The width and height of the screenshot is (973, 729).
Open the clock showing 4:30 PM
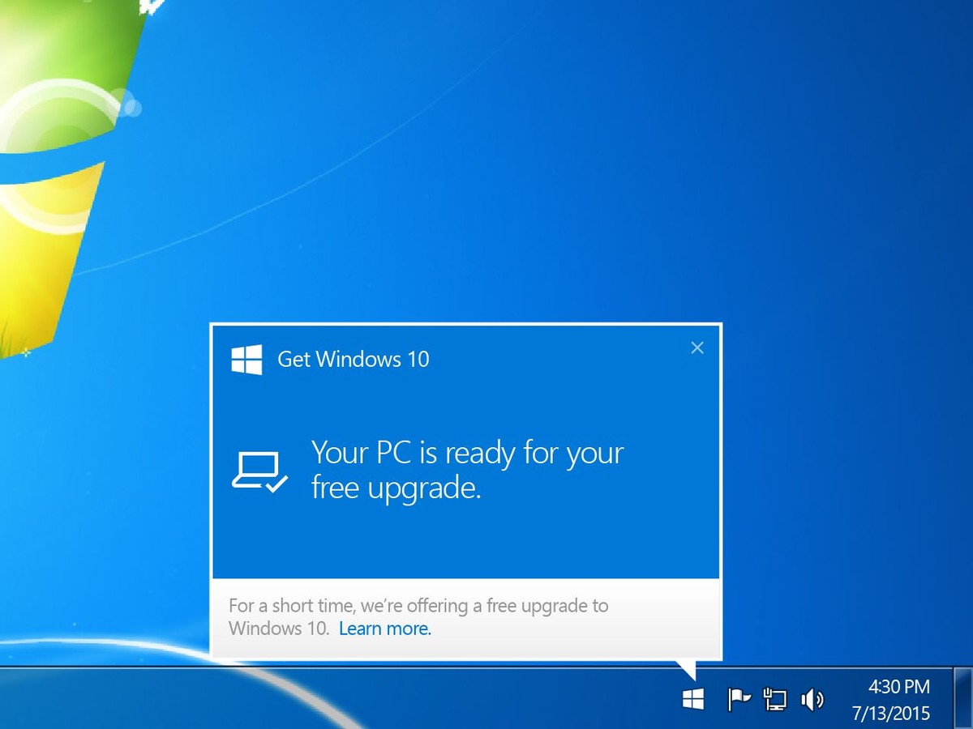click(899, 687)
